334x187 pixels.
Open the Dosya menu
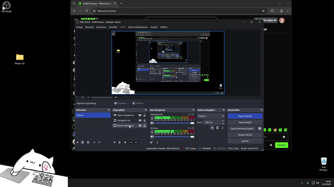[x=79, y=27]
